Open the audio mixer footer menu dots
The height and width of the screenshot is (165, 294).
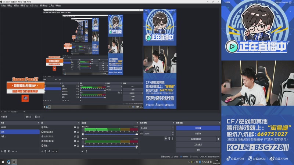[x=86, y=151]
